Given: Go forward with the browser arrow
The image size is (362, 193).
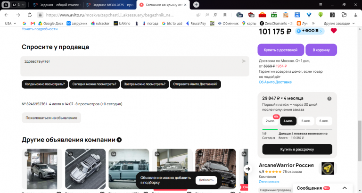Looking at the screenshot, I should [x=18, y=15].
